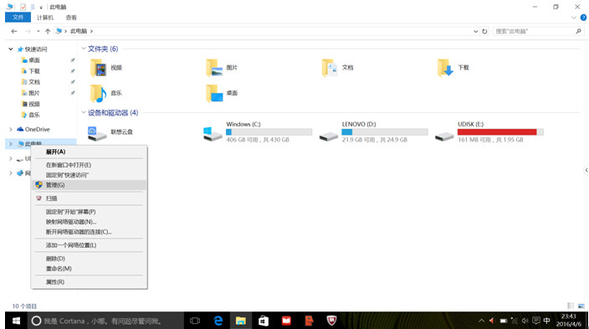The height and width of the screenshot is (329, 589).
Task: Switch to large icons view in status bar
Action: (581, 306)
